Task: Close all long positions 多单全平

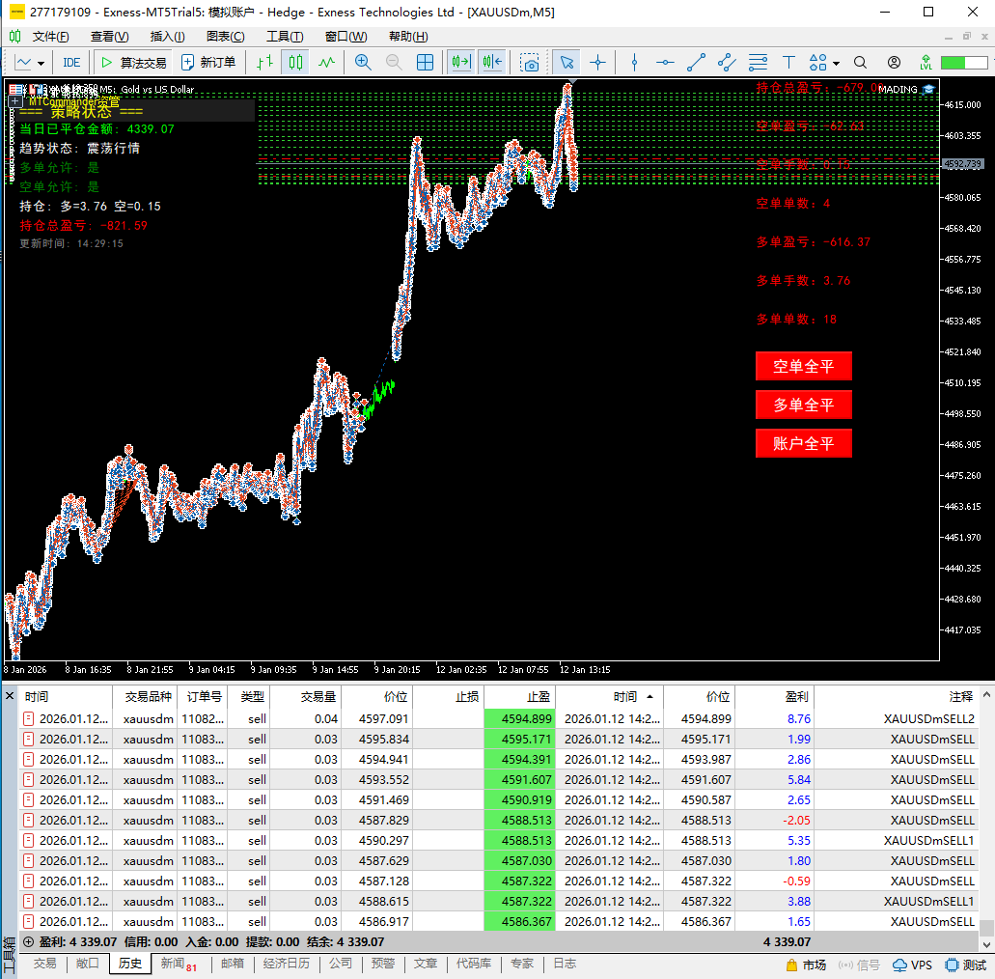Action: tap(803, 406)
